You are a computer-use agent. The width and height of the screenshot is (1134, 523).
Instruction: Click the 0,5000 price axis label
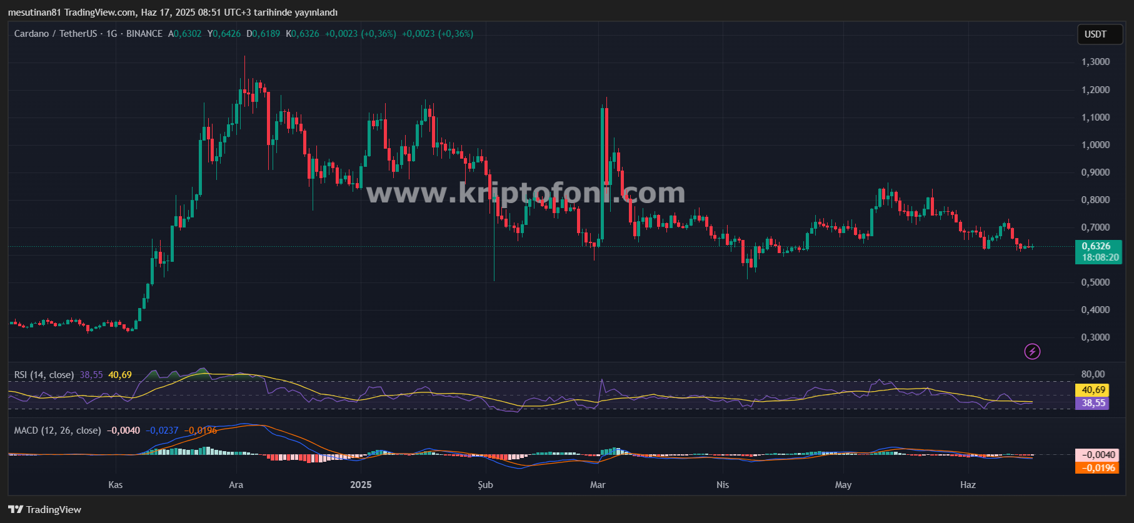[x=1096, y=282]
